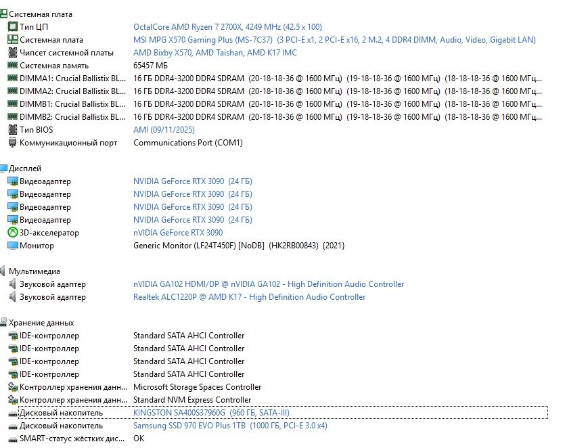Select the Системная память label
Screen dimensions: 565x448
(x=54, y=66)
